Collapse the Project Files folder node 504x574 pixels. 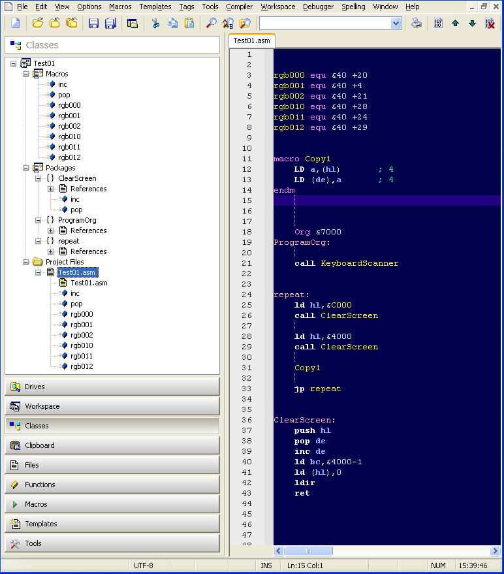click(25, 262)
